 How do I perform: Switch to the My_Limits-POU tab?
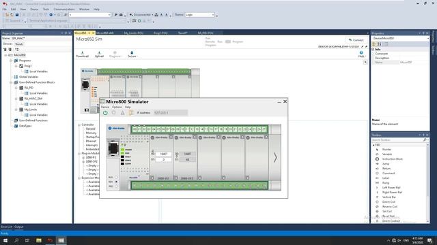[134, 33]
